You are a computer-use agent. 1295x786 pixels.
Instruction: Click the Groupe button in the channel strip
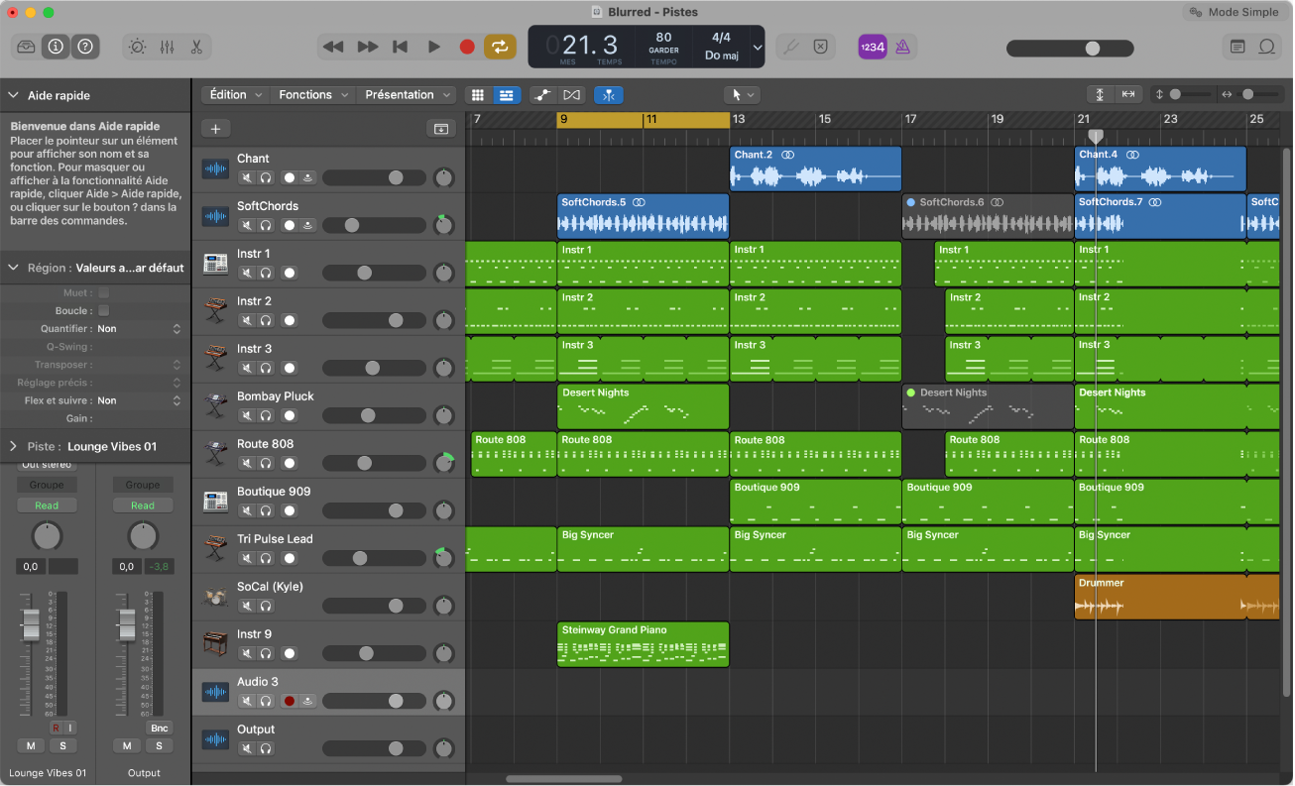pos(47,484)
